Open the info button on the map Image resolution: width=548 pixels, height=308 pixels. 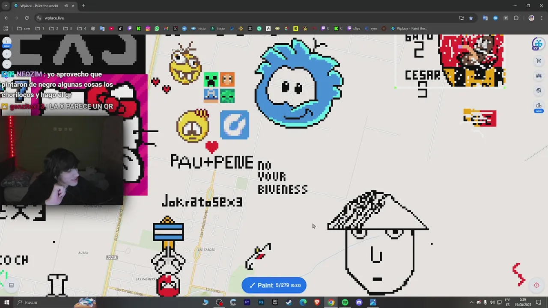tap(6, 42)
